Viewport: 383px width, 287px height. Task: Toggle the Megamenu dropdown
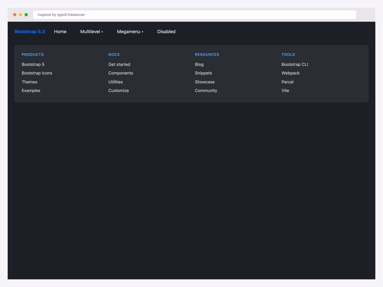pyautogui.click(x=130, y=32)
